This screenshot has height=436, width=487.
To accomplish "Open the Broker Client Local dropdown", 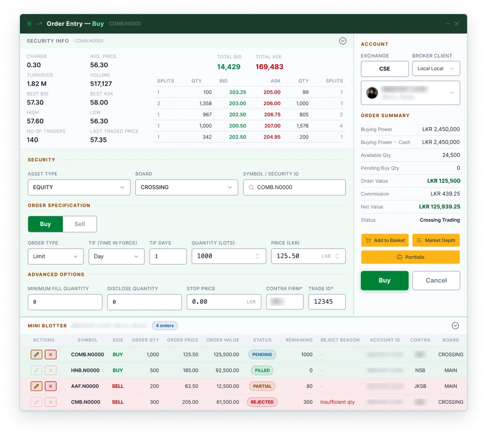I will pyautogui.click(x=436, y=68).
